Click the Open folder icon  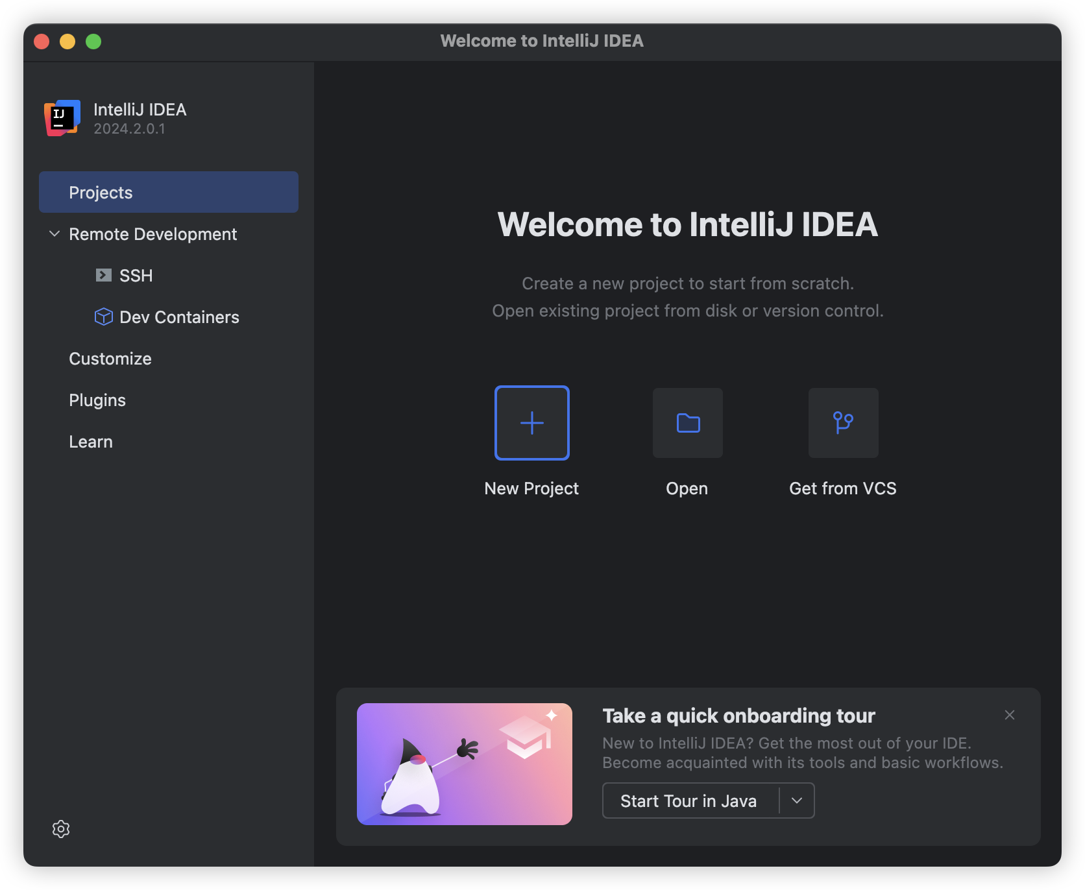(x=688, y=423)
